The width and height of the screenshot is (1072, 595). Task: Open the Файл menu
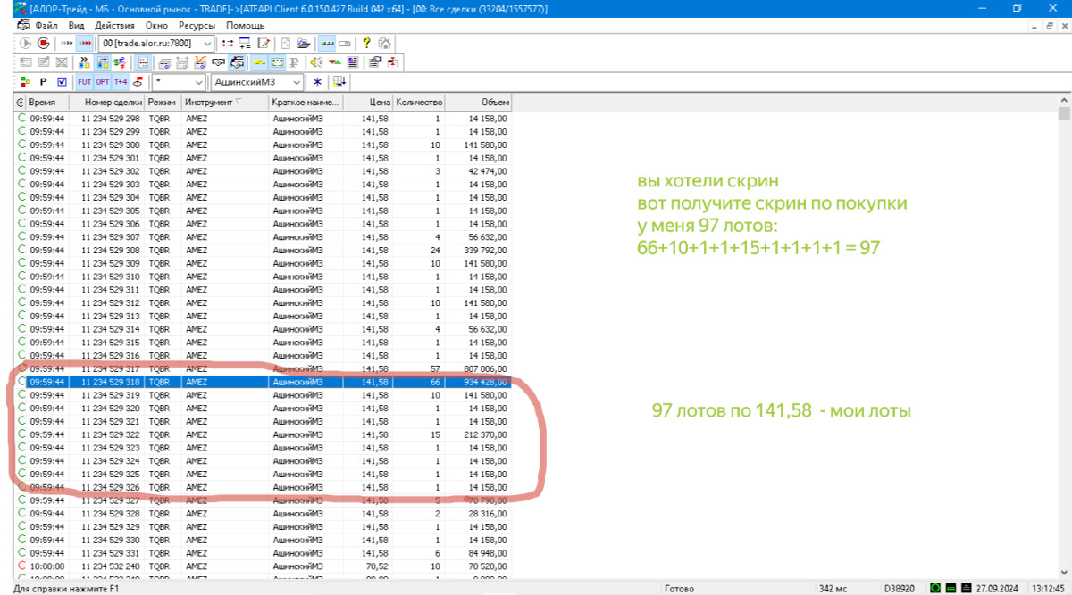point(46,26)
